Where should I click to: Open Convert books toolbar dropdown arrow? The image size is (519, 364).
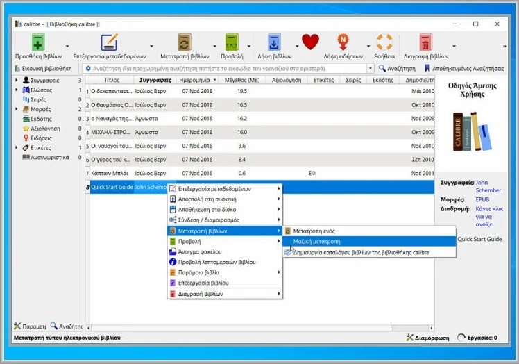[x=214, y=46]
